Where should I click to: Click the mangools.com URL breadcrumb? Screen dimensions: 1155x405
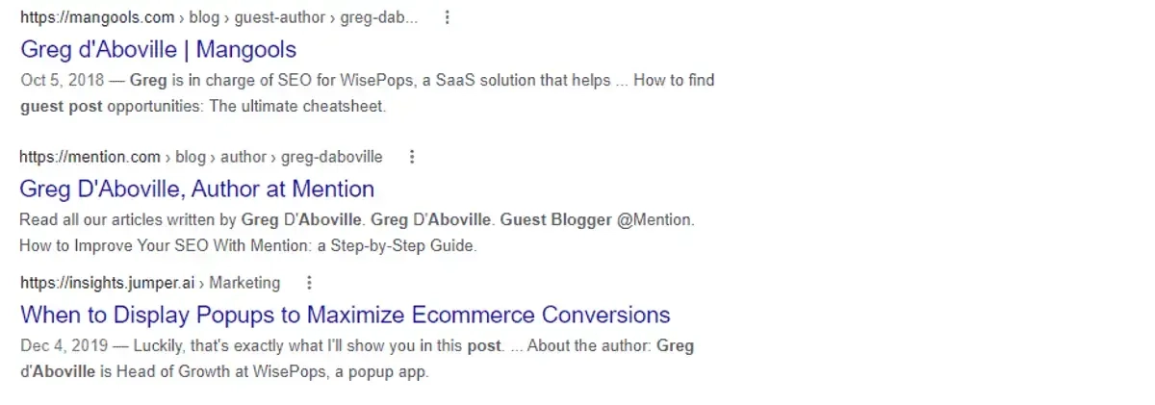(x=218, y=18)
